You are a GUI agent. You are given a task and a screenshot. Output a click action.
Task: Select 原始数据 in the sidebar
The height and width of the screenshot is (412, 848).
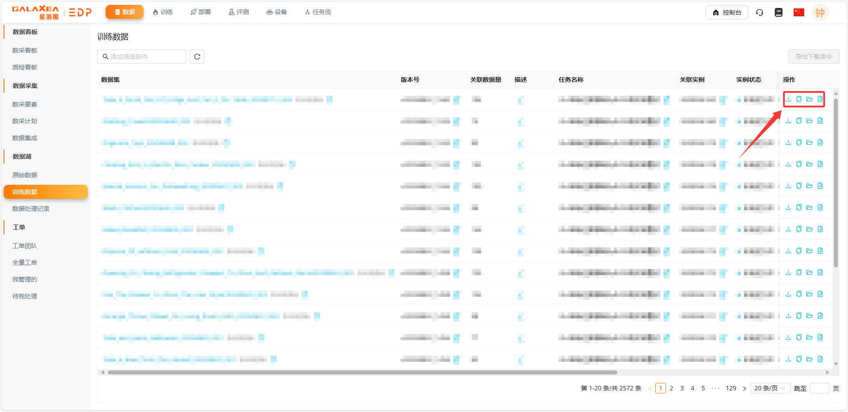pyautogui.click(x=25, y=175)
